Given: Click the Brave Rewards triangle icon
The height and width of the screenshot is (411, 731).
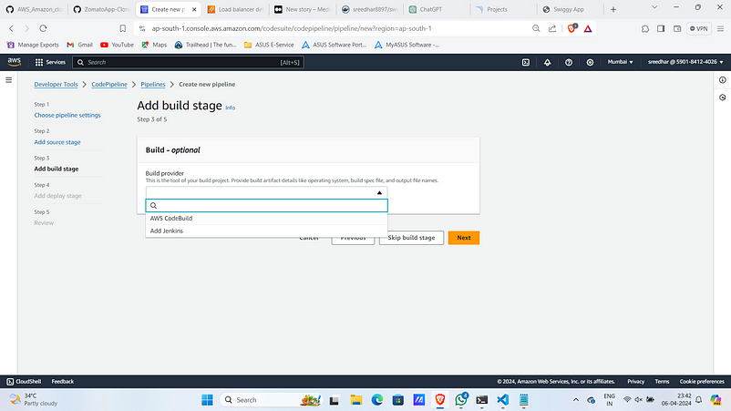Looking at the screenshot, I should [x=588, y=28].
